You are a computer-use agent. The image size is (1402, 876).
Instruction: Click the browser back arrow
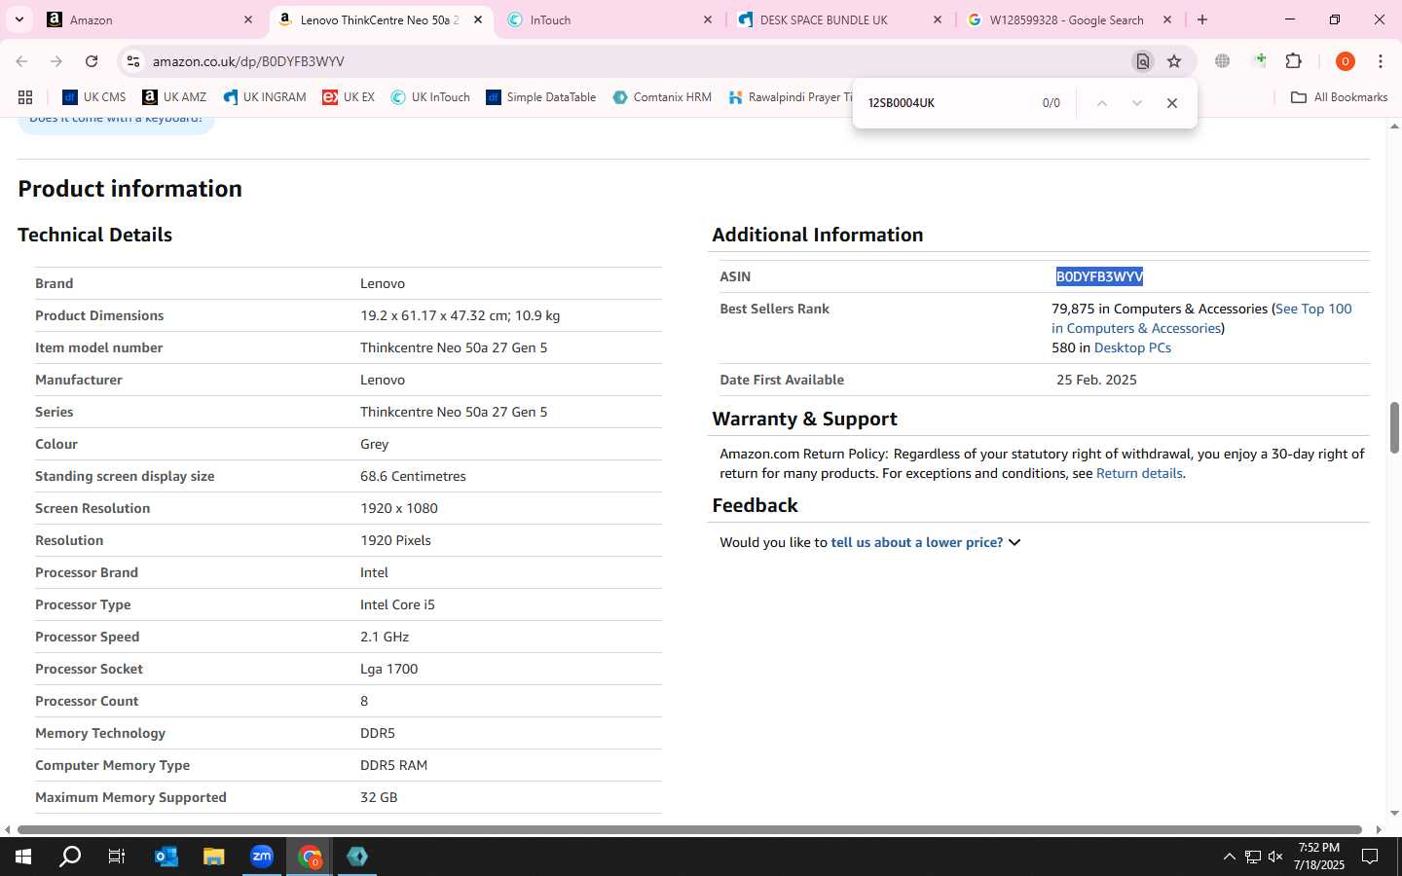[21, 61]
